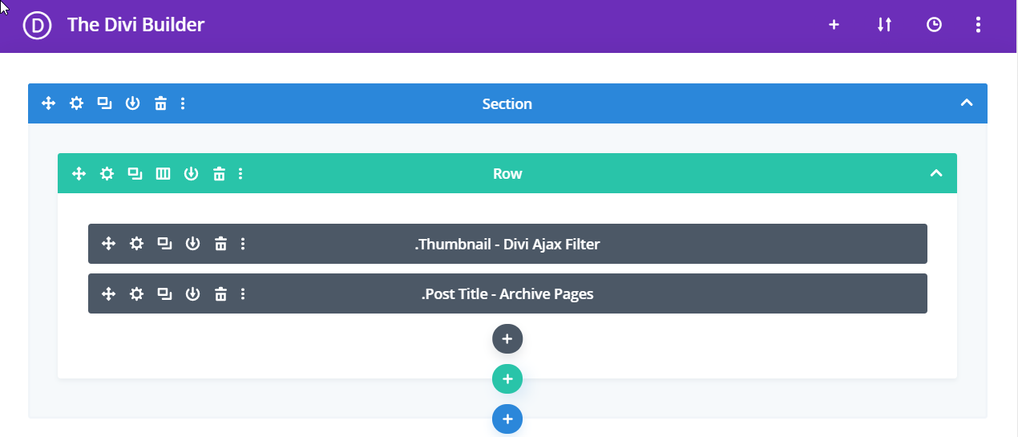This screenshot has height=437, width=1018.
Task: Open settings for the Thumbnail module
Action: pos(137,244)
